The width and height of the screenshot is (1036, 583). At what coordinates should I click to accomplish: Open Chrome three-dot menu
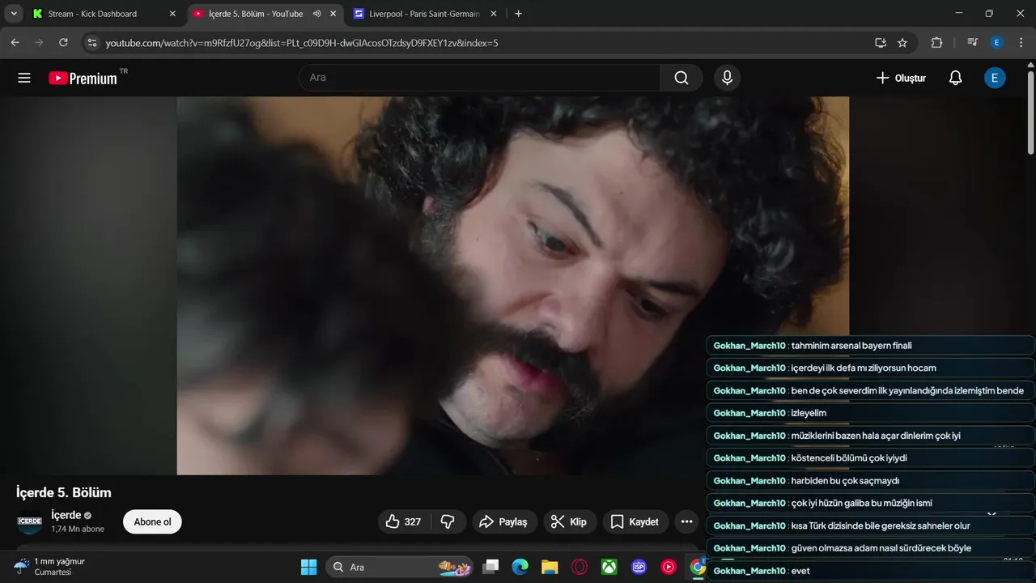(1021, 43)
